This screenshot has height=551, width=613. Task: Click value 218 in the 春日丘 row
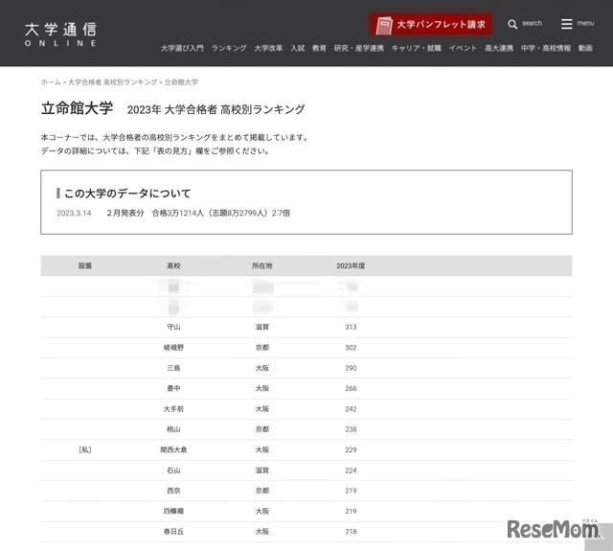tap(351, 532)
